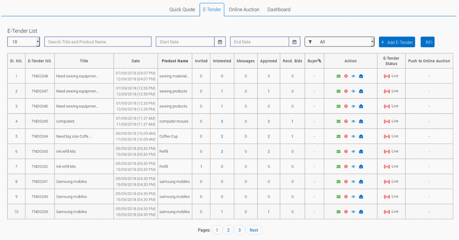The width and height of the screenshot is (459, 240).
Task: Click title 'Need big size Coffe ...'
Action: click(x=74, y=136)
